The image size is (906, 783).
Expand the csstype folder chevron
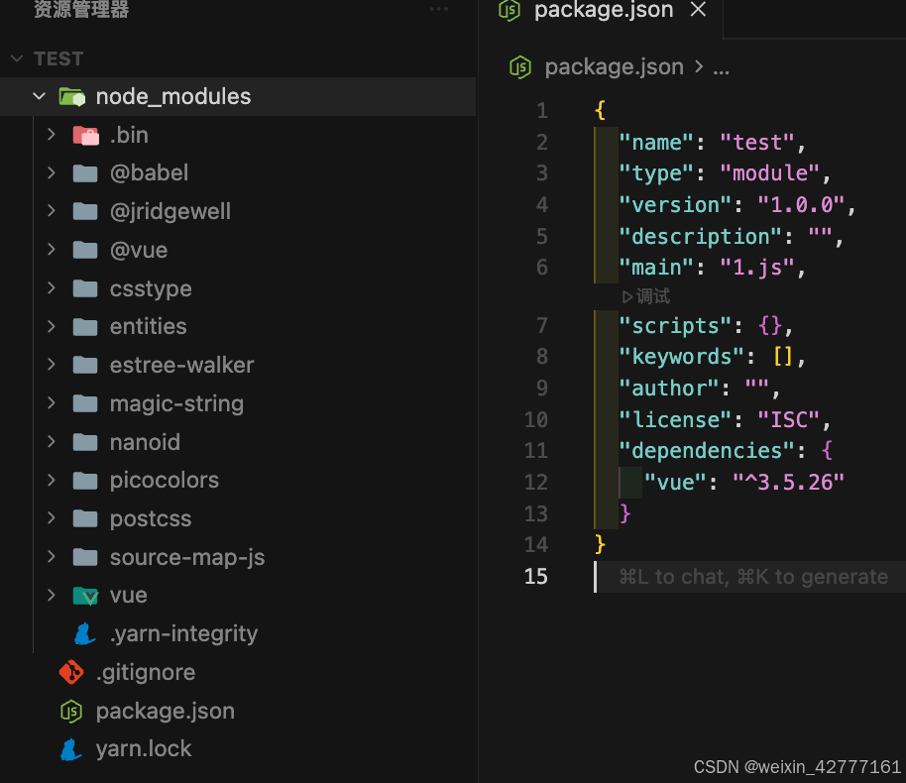coord(52,287)
